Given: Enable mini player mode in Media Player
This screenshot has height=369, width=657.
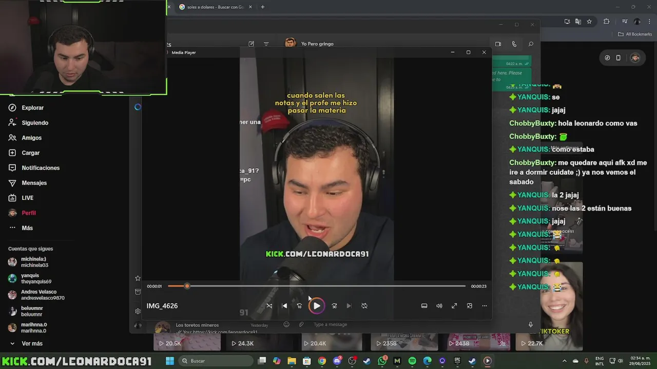Looking at the screenshot, I should pyautogui.click(x=469, y=306).
